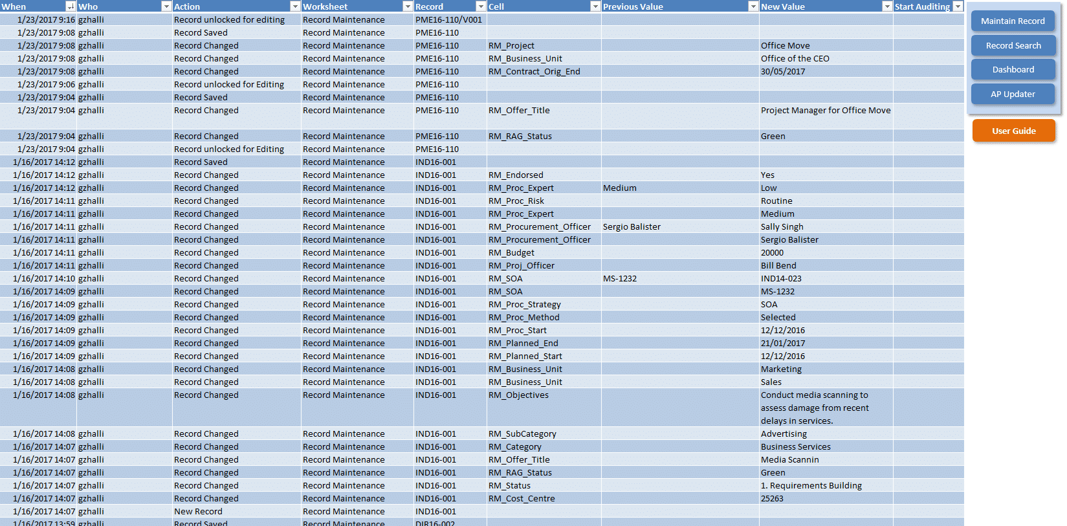Click the Bill Bend cell
1067x526 pixels.
click(x=826, y=265)
